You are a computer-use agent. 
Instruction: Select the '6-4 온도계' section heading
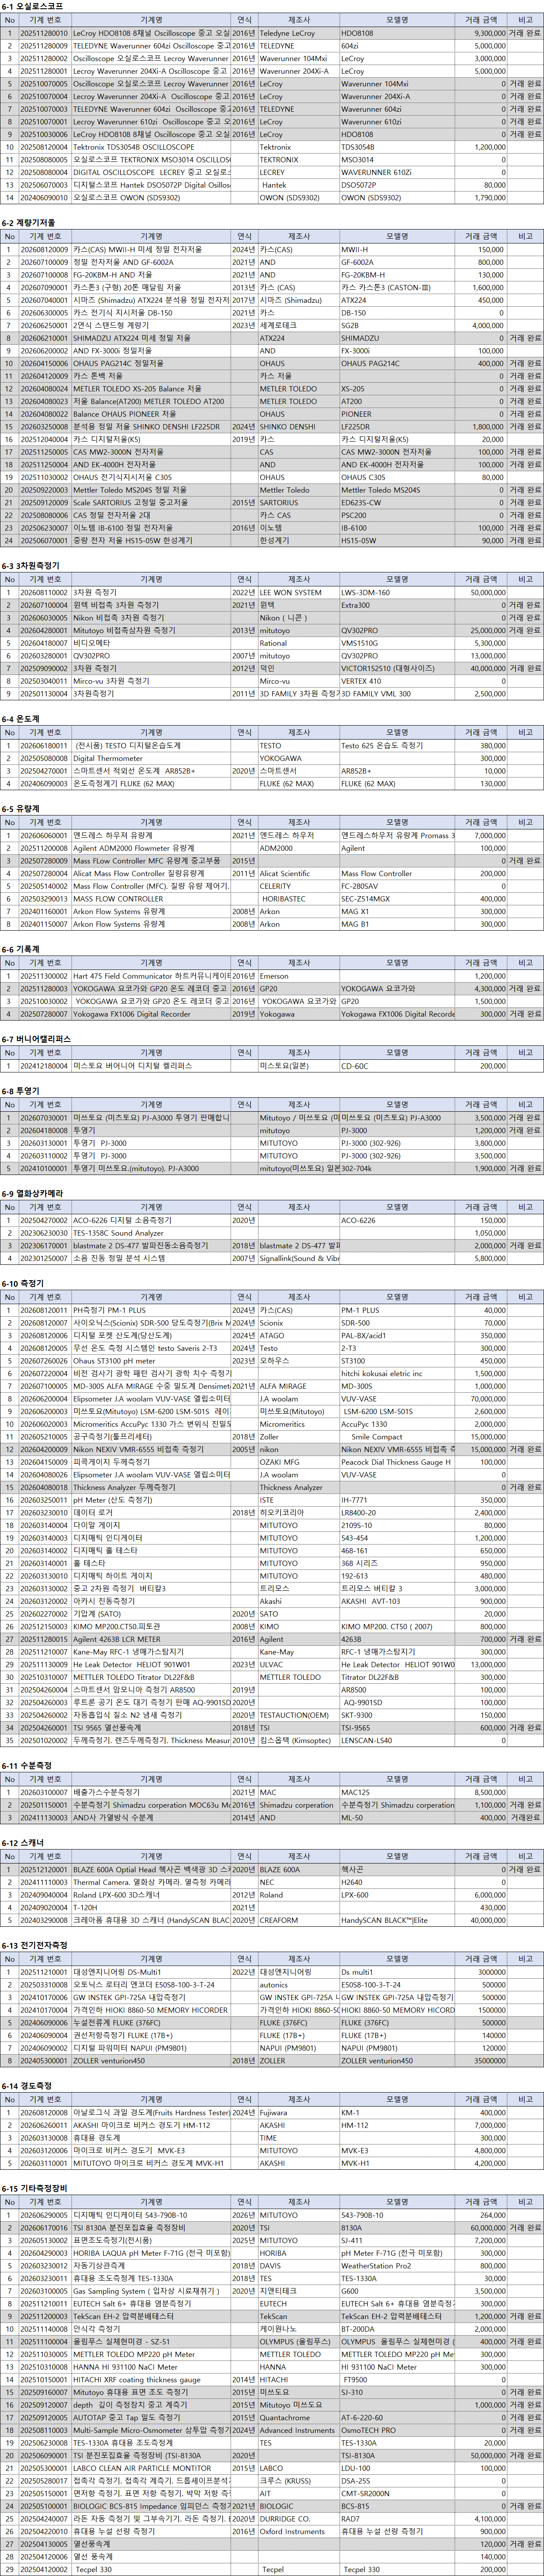(x=21, y=719)
